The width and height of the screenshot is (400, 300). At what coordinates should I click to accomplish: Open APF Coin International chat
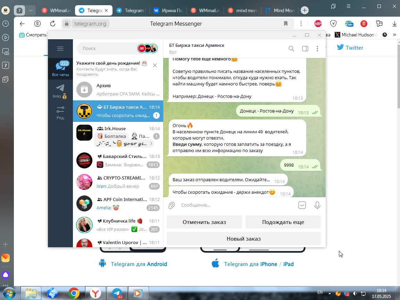(x=118, y=203)
